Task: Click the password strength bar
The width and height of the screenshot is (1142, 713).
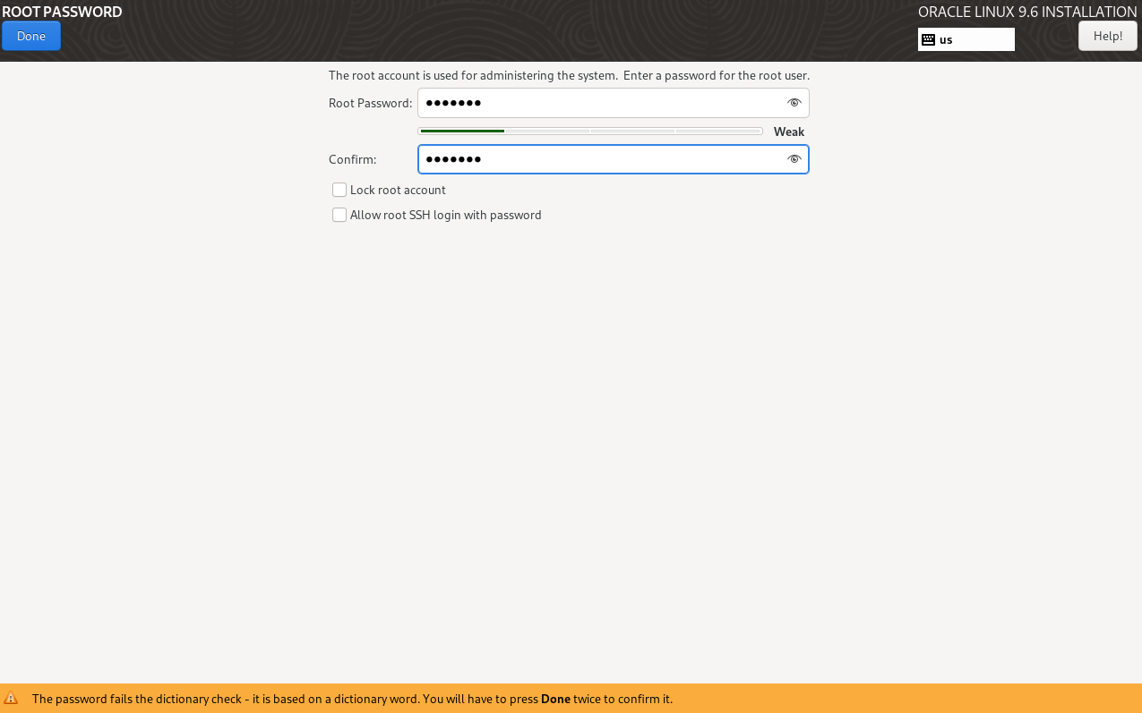Action: point(589,132)
